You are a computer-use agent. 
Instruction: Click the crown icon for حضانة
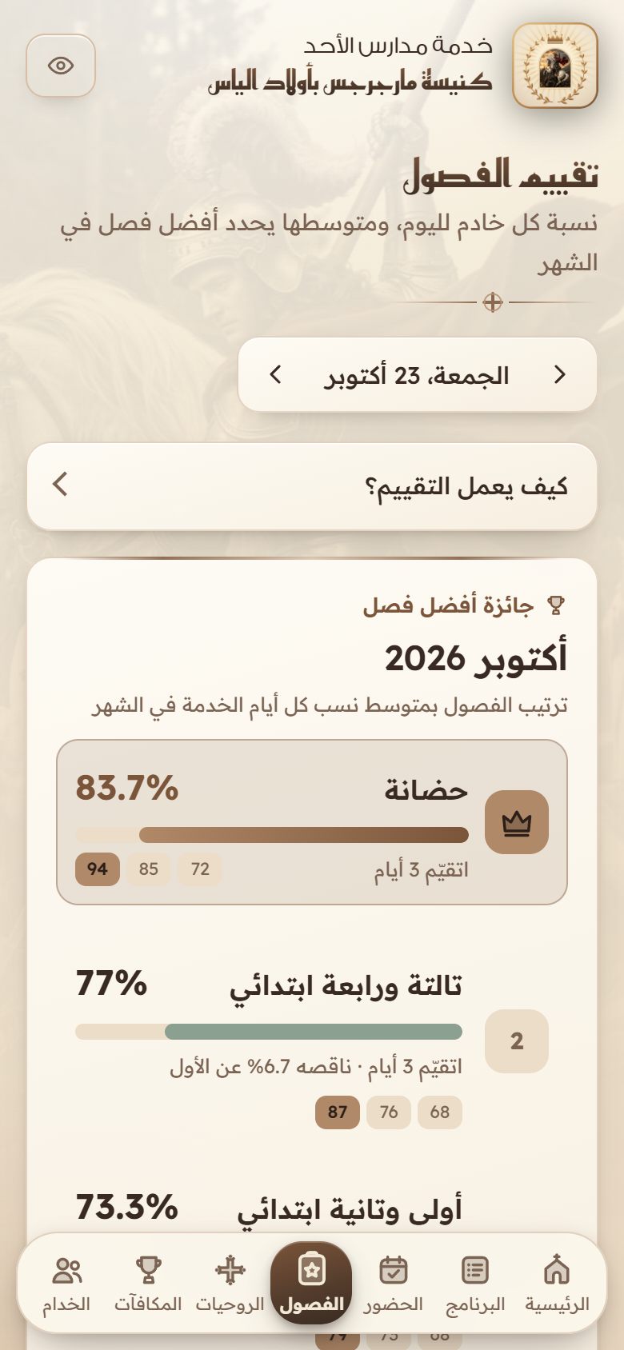click(517, 822)
